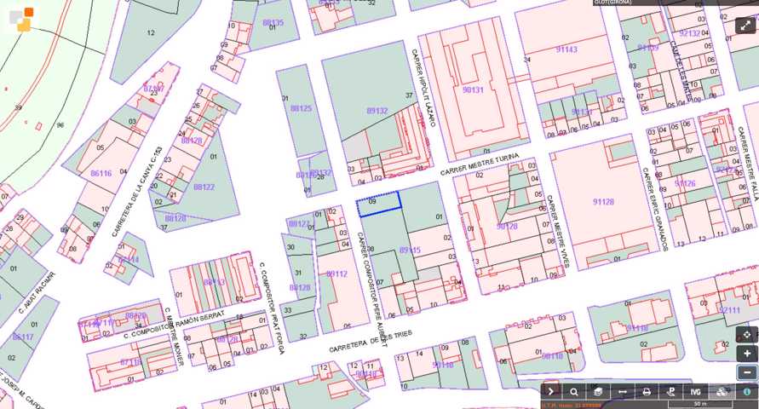This screenshot has height=409, width=759.
Task: Select the blue highlighted parcel 09
Action: click(379, 204)
